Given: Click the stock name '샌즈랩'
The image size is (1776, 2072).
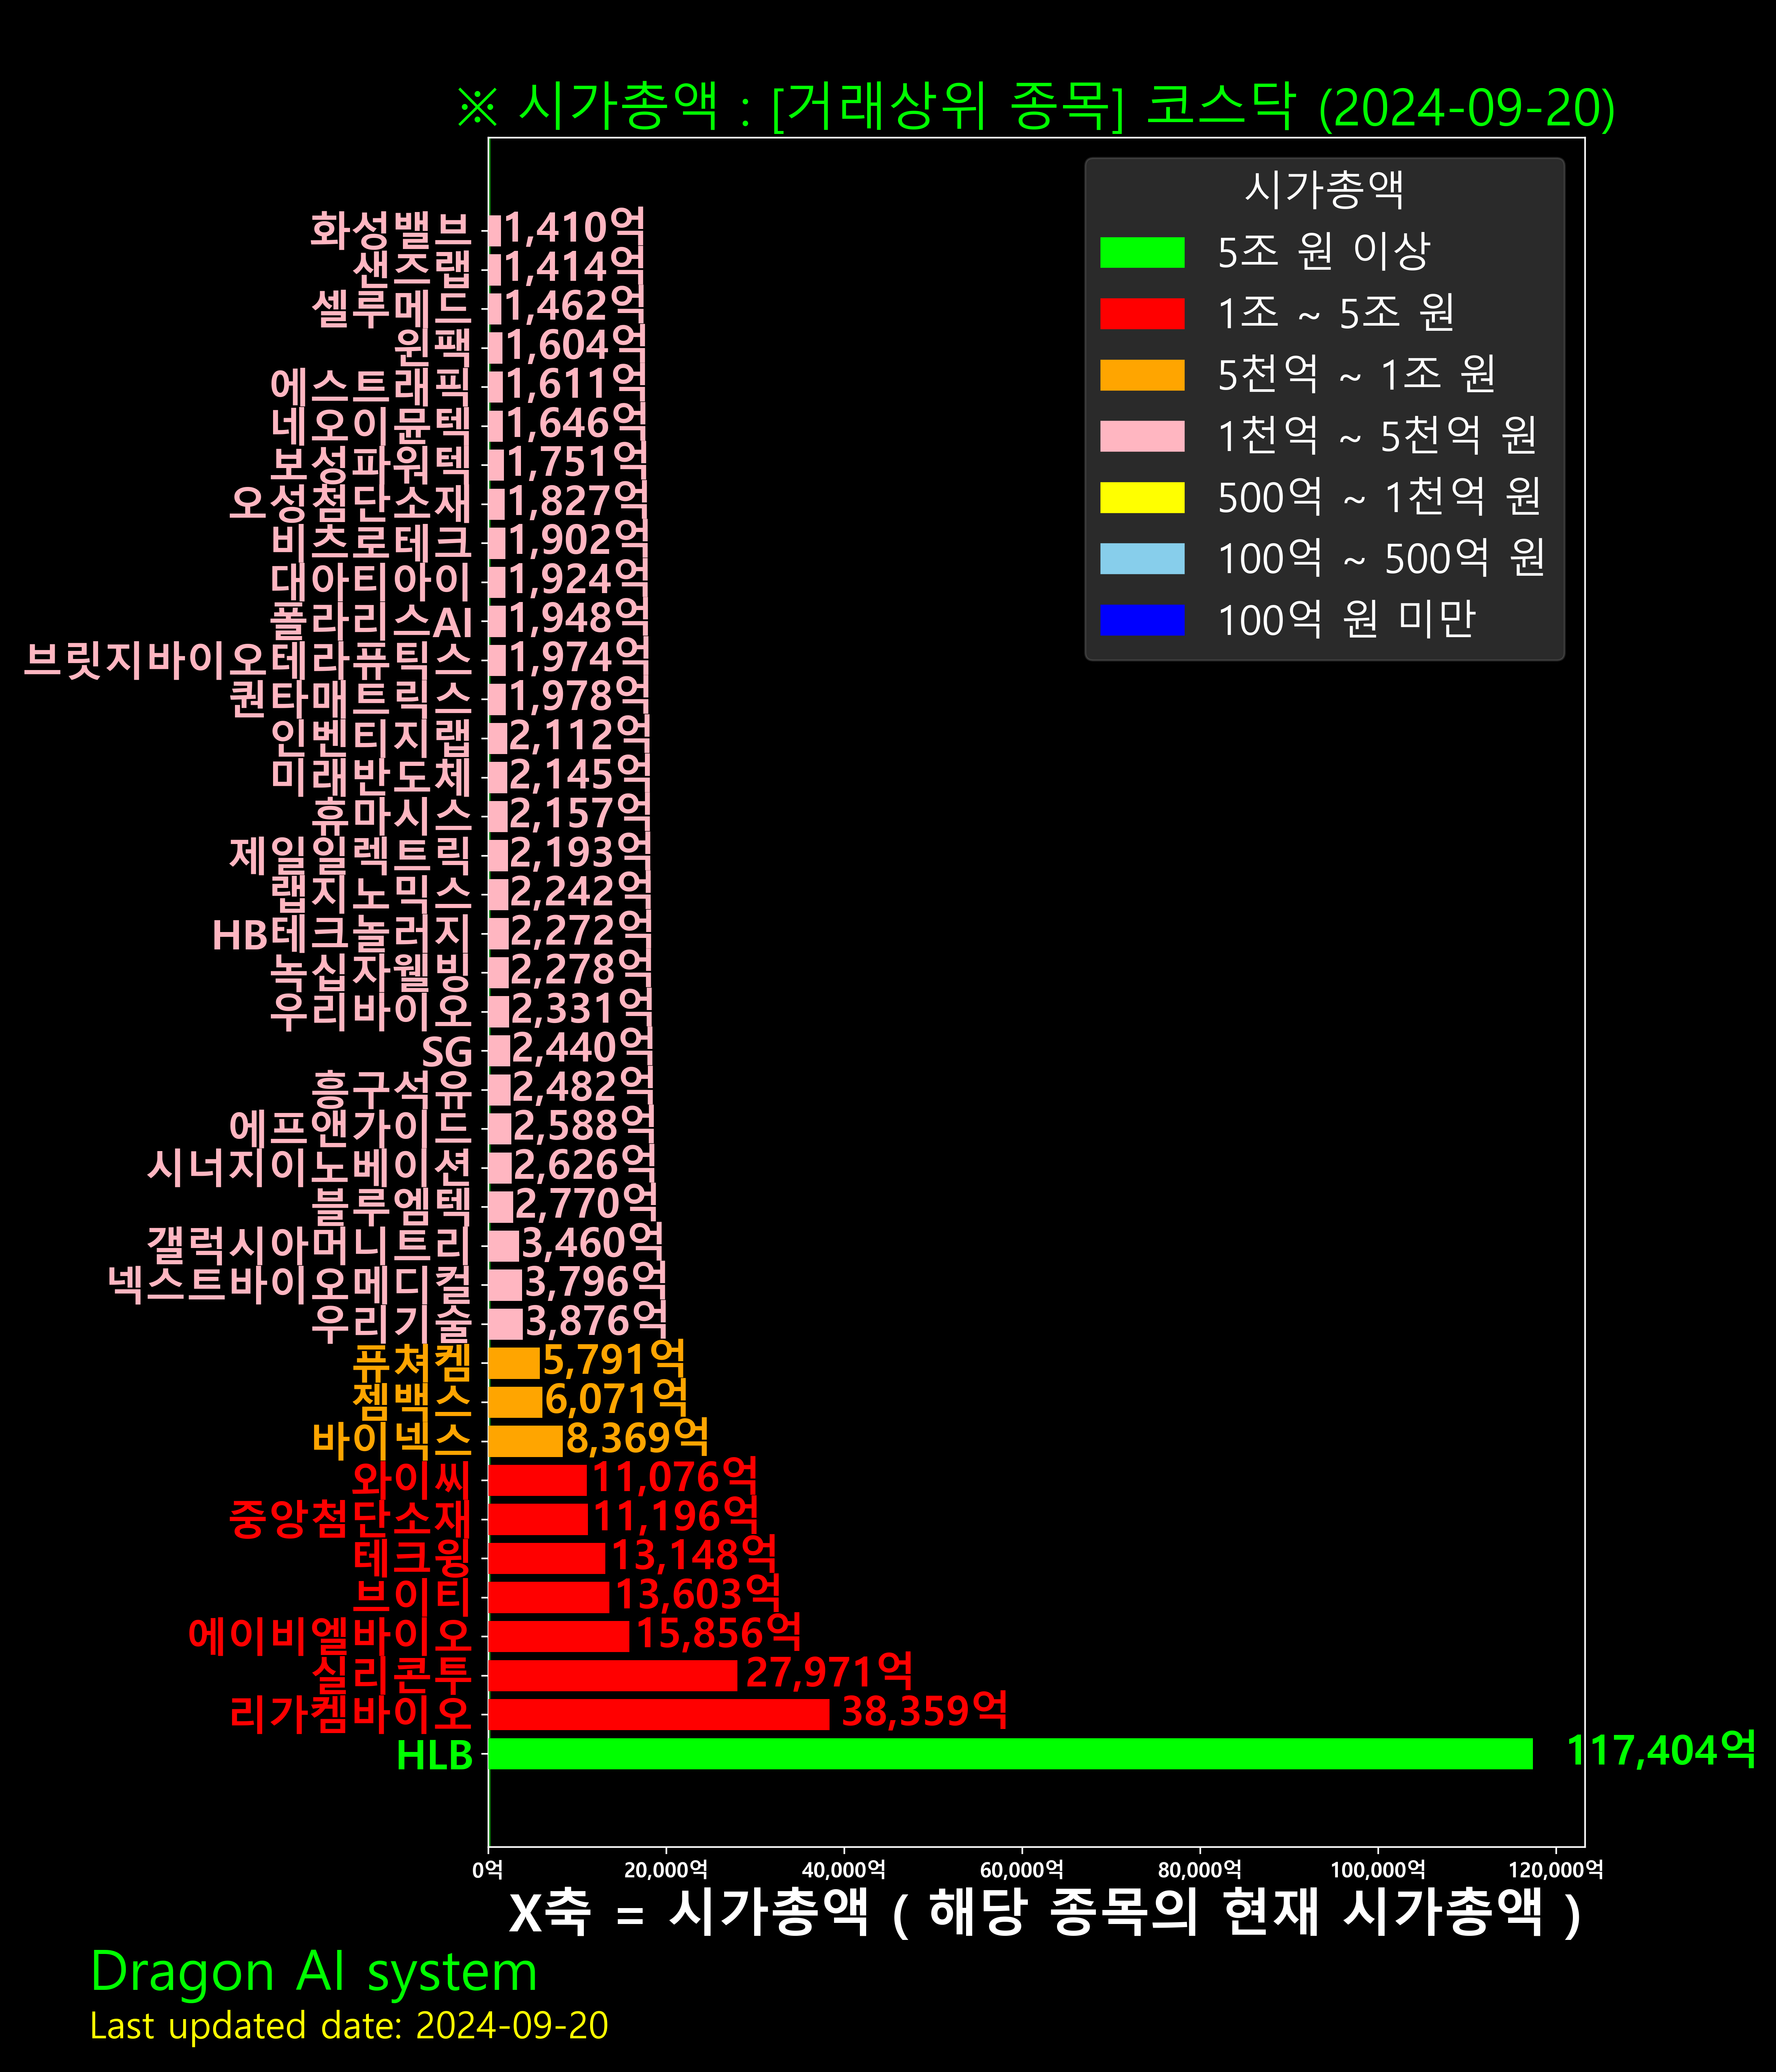Looking at the screenshot, I should coord(412,269).
